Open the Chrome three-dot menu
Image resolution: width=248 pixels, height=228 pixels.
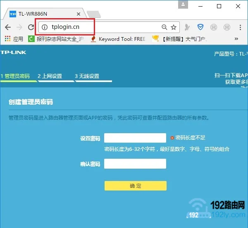pos(240,27)
